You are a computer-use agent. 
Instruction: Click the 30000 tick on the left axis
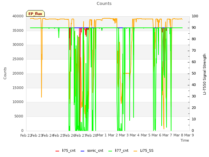point(18,45)
